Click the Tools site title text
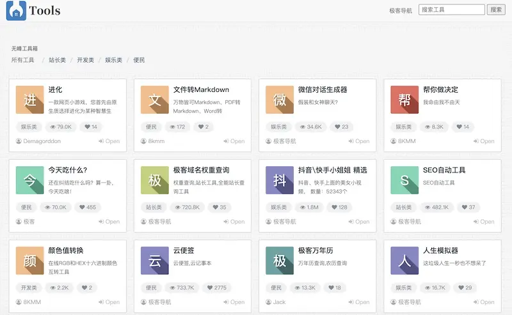 [x=45, y=11]
